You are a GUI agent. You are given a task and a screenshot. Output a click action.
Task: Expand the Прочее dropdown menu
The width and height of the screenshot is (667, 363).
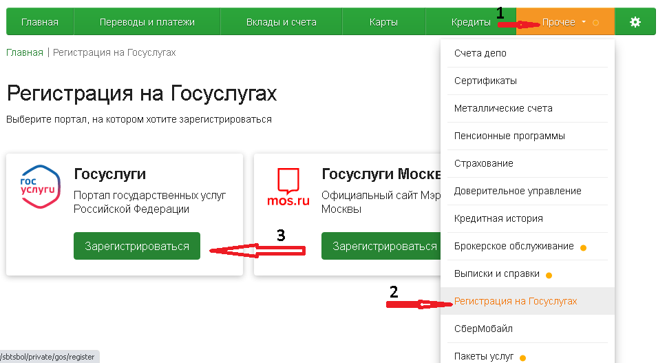565,22
